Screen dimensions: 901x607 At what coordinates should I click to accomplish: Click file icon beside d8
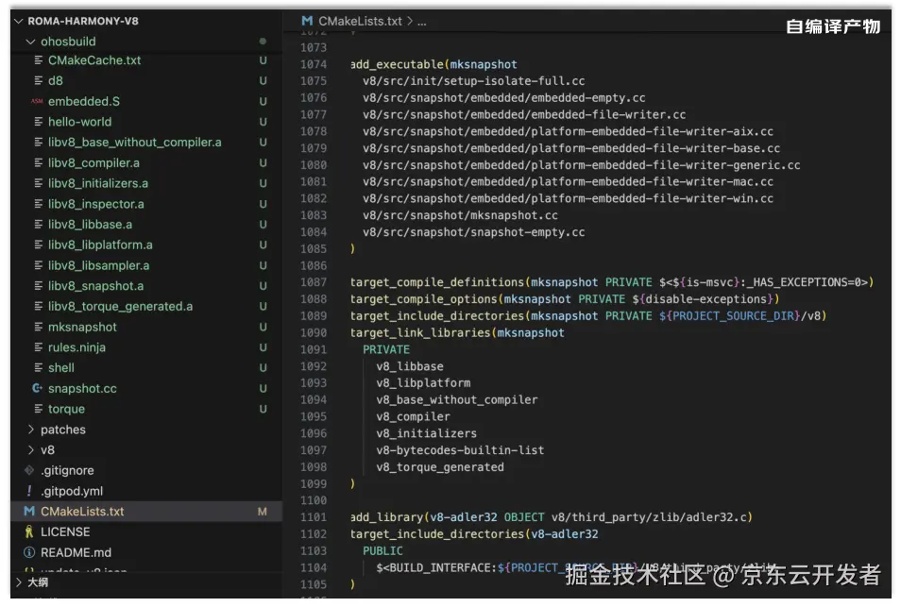click(39, 81)
